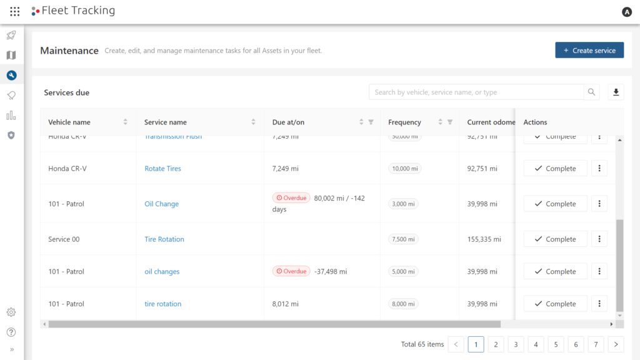Open the bell notifications sidebar icon
The width and height of the screenshot is (640, 360).
pyautogui.click(x=10, y=95)
